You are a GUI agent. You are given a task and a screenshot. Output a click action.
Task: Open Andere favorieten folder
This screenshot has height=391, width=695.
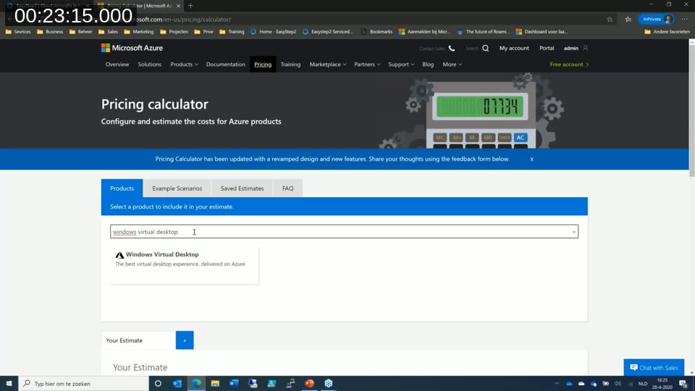(x=667, y=32)
